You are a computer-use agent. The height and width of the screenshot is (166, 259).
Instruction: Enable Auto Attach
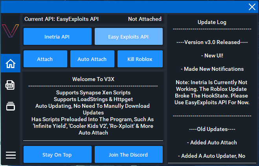pos(92,59)
